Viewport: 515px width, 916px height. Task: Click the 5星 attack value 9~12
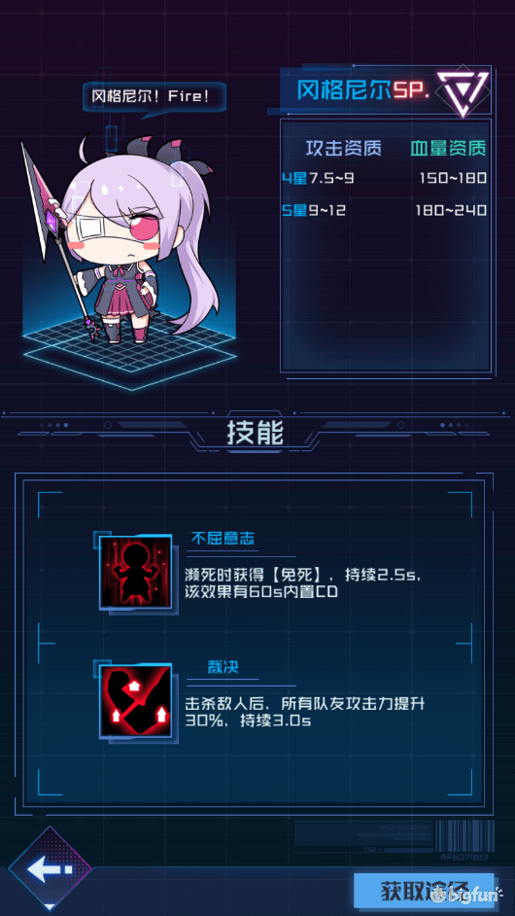click(327, 210)
